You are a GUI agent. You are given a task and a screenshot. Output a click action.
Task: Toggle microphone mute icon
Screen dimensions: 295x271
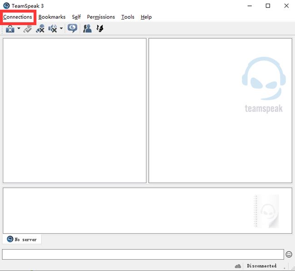click(40, 29)
